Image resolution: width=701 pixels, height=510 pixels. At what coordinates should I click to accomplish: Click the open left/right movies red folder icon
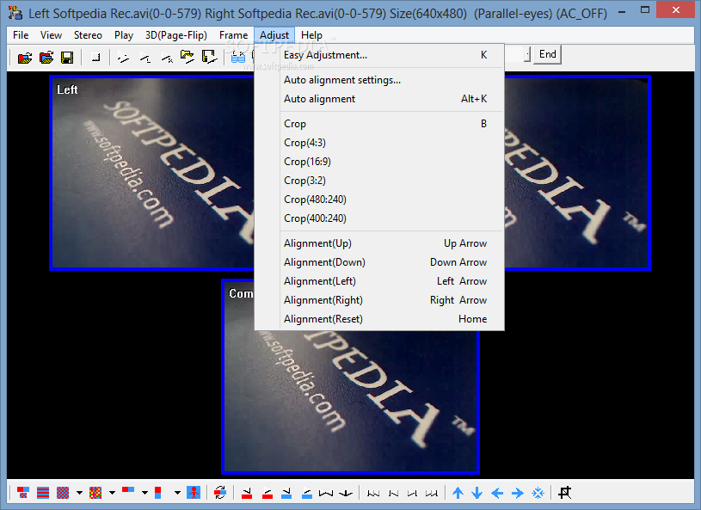pyautogui.click(x=25, y=58)
